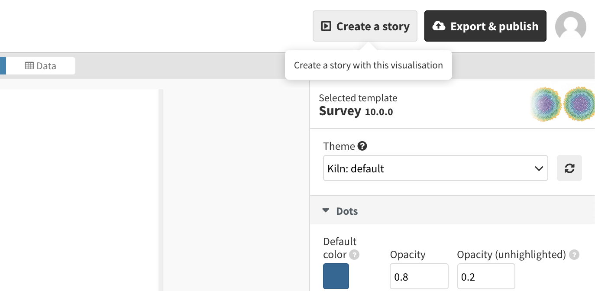Viewport: 595px width, 291px height.
Task: Click the help icon beside Theme
Action: click(362, 146)
